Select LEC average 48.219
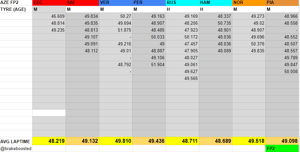300x152 pixels. [x=49, y=141]
